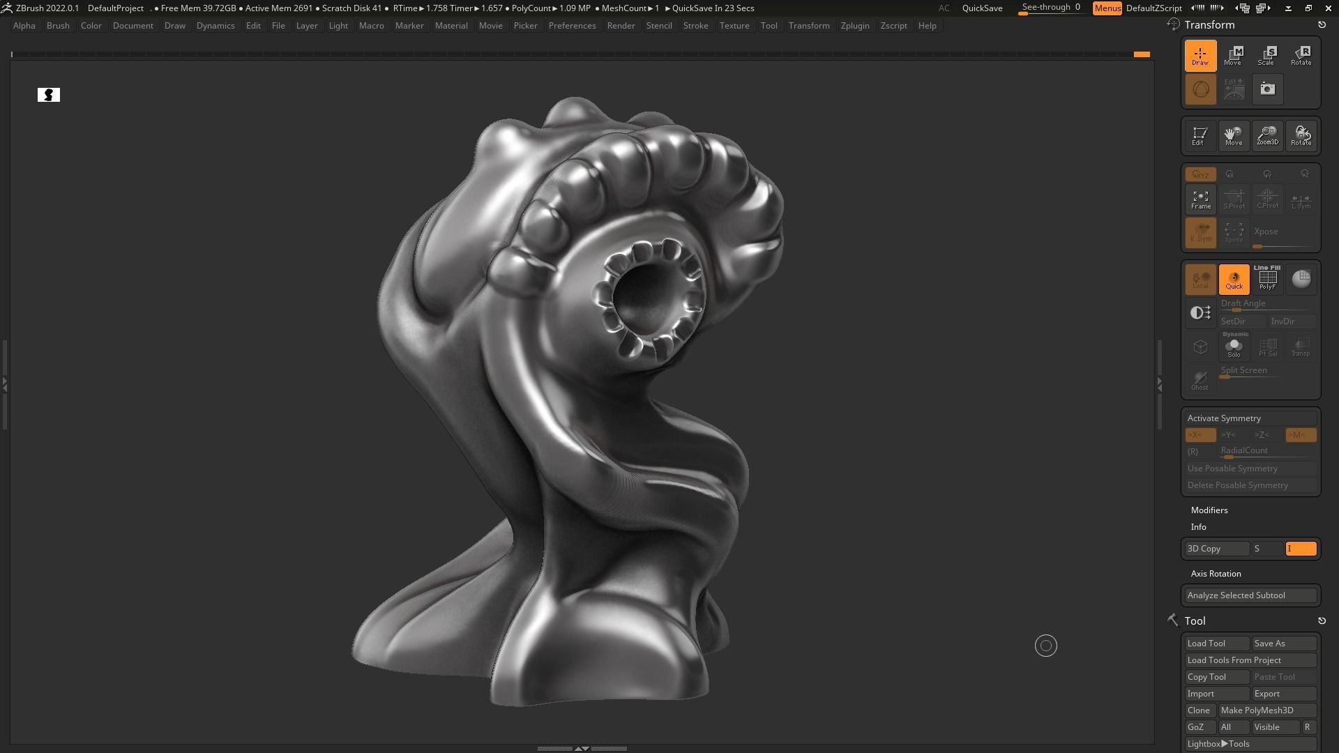Collapse the Transform palette header

coord(1209,25)
